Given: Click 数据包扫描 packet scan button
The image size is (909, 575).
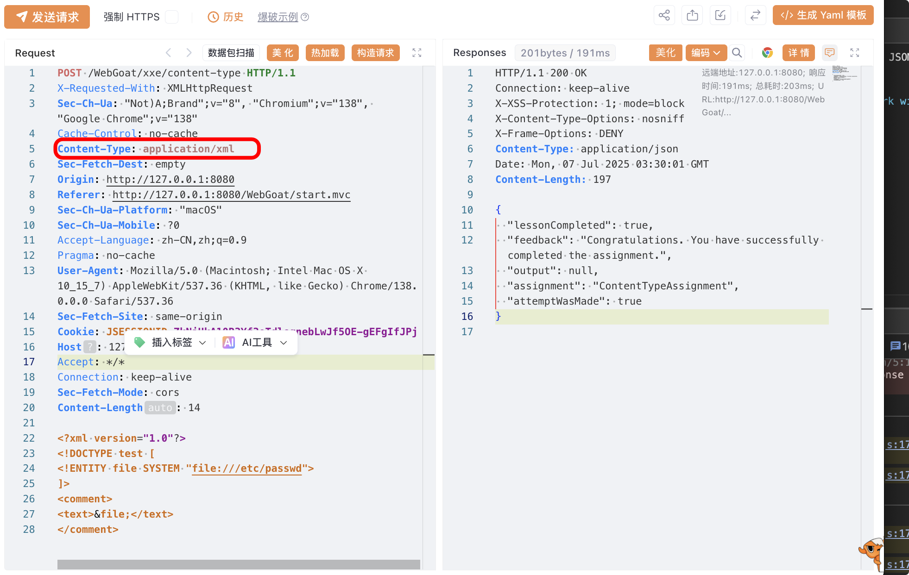Looking at the screenshot, I should coord(231,53).
